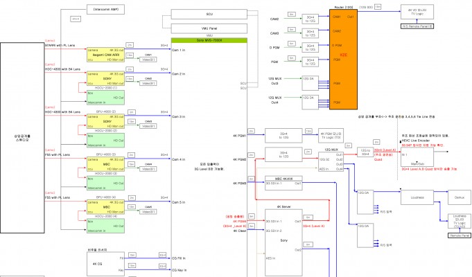The width and height of the screenshot is (472, 277).
Task: Click the Cam 5 In label
Action: point(179,202)
